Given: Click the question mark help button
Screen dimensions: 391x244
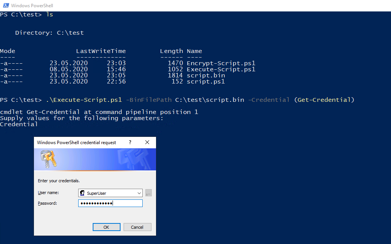Looking at the screenshot, I should tap(130, 142).
